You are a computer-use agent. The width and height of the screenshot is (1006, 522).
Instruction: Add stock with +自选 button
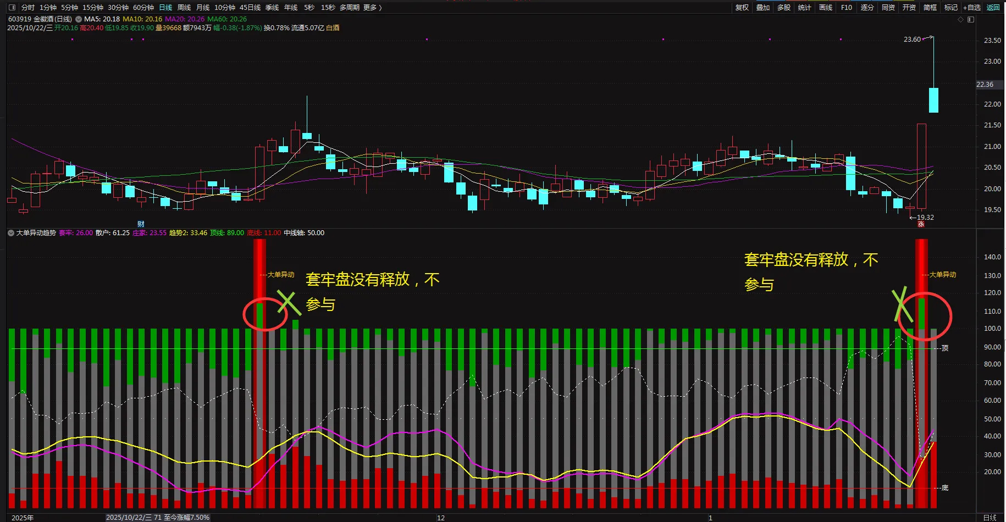click(972, 8)
